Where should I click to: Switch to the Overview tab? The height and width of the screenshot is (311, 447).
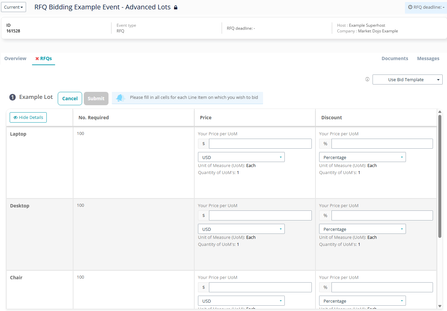coord(15,58)
